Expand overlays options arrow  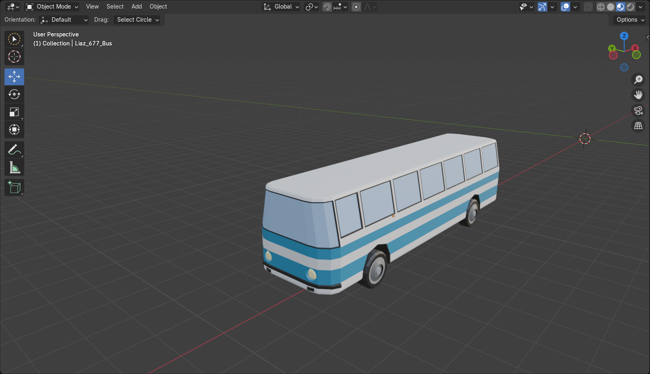pyautogui.click(x=575, y=7)
